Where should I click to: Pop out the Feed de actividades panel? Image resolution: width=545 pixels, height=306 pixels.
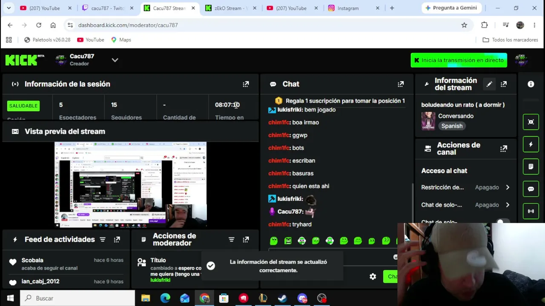pos(117,240)
